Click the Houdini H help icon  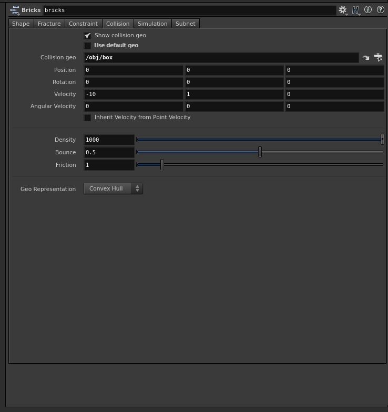coord(355,10)
